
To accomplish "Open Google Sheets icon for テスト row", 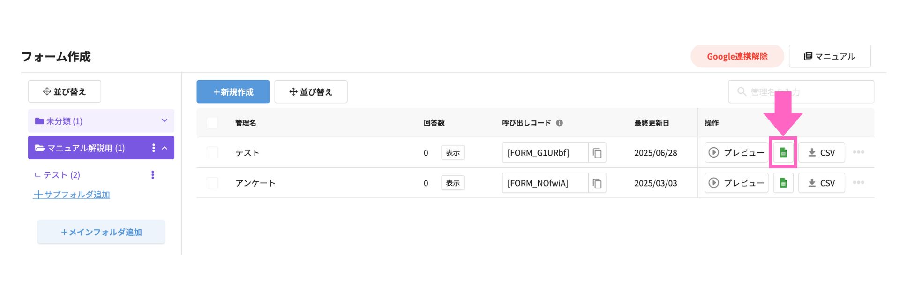I will click(783, 152).
